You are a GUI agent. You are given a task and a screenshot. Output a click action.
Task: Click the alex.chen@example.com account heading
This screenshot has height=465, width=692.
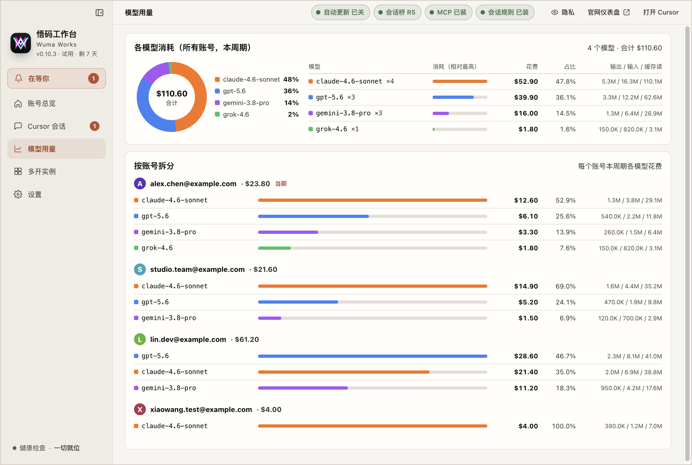point(193,184)
